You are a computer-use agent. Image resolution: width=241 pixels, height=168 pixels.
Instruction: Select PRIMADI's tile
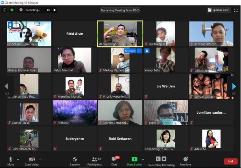coord(75,113)
